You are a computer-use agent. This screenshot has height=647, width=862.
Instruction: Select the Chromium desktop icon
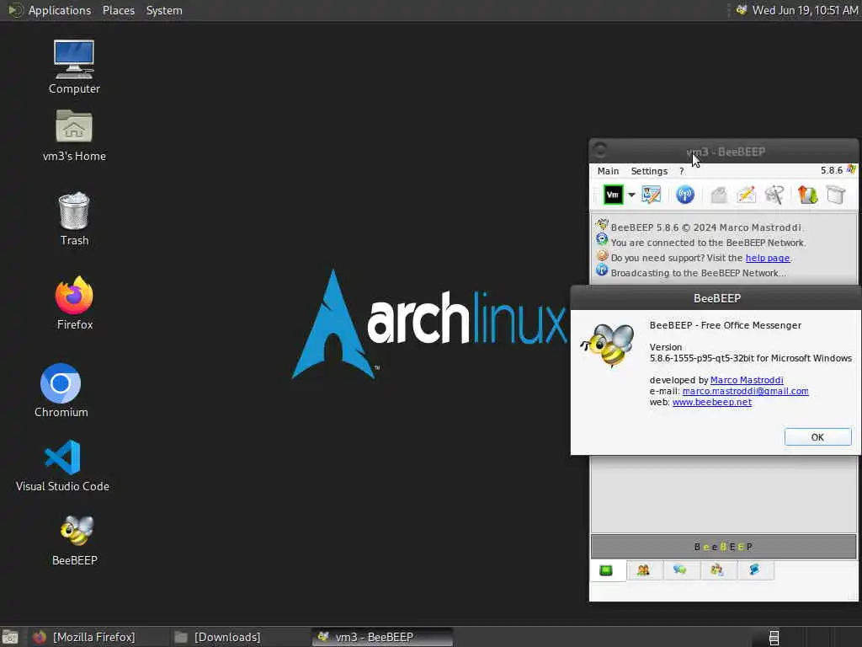click(x=61, y=391)
